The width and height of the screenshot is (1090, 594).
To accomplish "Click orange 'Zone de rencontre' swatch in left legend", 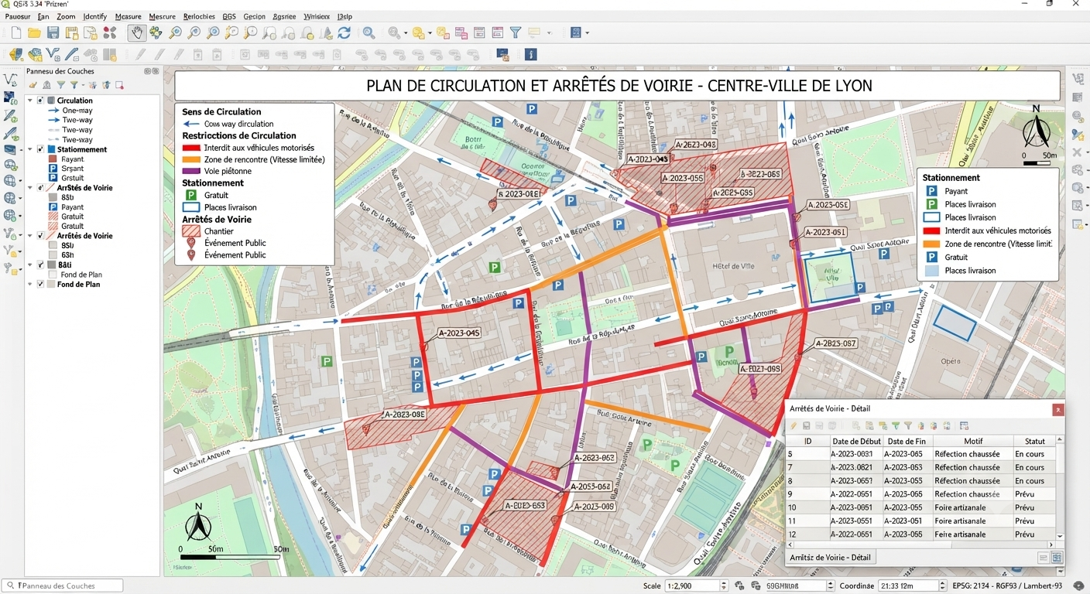I will coord(190,159).
